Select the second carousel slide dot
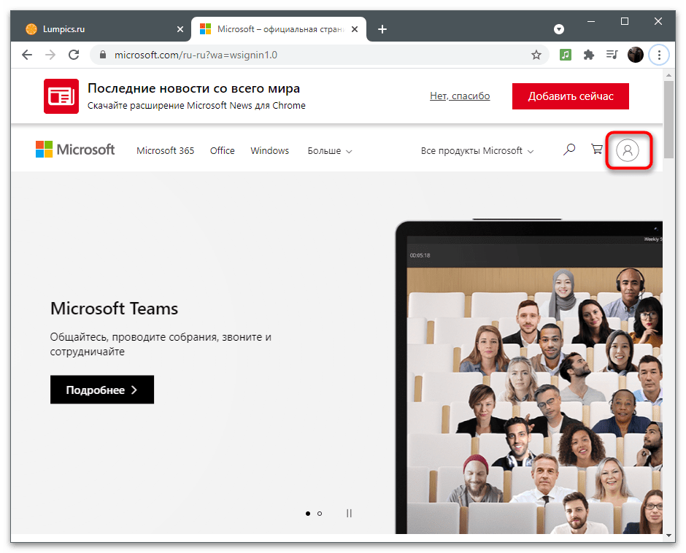Screen dimensions: 686x553 (320, 514)
